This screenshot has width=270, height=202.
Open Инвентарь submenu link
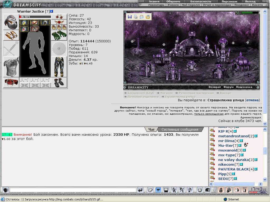click(x=156, y=5)
